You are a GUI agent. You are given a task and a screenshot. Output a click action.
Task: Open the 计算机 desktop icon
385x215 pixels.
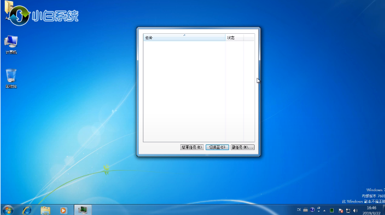coord(11,44)
